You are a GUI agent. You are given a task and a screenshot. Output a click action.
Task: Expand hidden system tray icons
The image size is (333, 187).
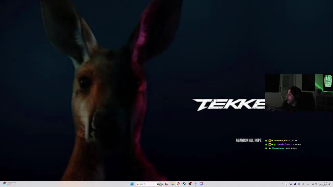[282, 184]
